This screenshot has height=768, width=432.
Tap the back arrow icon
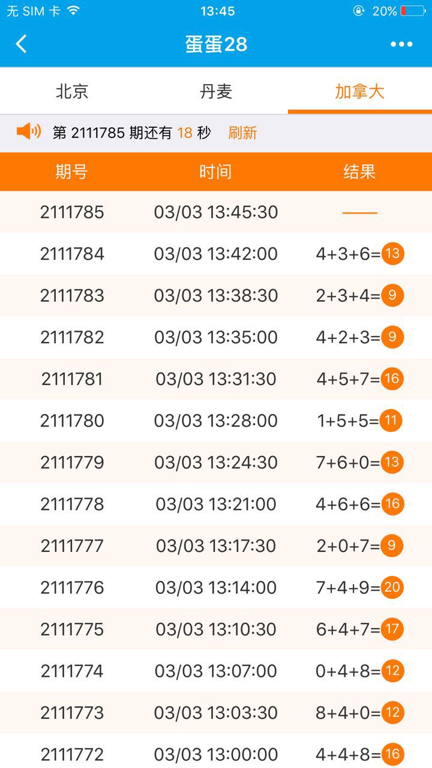tap(22, 44)
